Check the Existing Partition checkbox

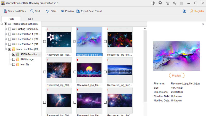coord(10,29)
